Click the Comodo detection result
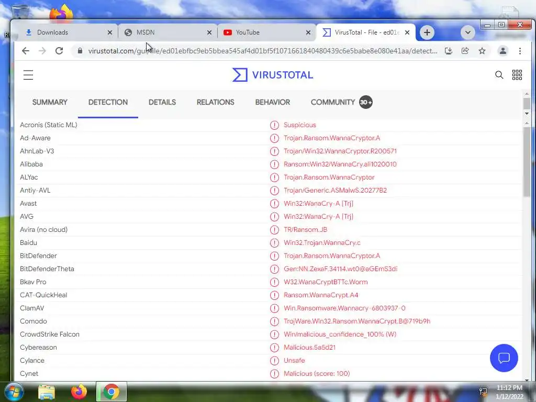Screen dimensions: 536x402 point(357,321)
